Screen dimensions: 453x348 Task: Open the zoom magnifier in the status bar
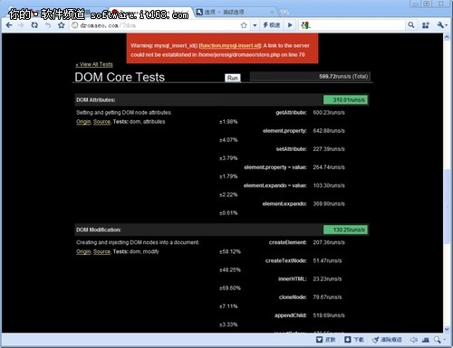pyautogui.click(x=438, y=340)
